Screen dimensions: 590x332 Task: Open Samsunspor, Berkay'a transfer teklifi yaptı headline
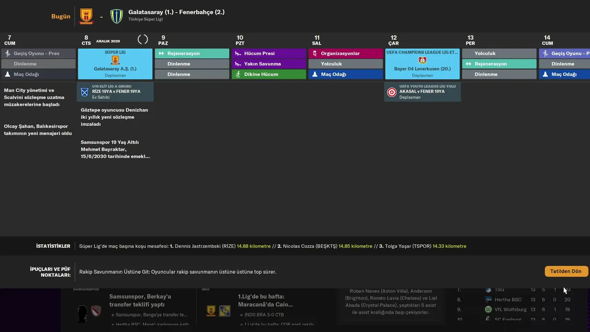[x=140, y=300]
